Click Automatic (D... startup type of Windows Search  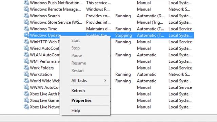[x=151, y=16]
